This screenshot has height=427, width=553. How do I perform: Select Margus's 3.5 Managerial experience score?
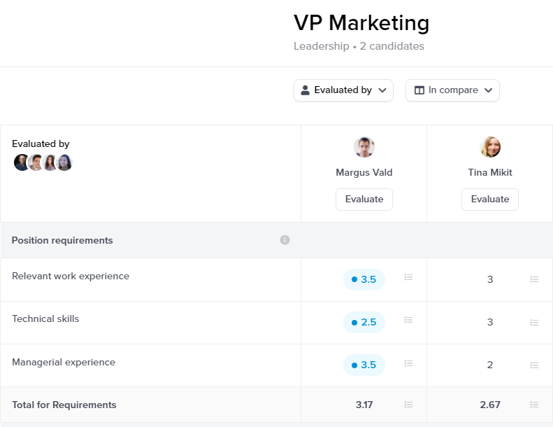364,365
